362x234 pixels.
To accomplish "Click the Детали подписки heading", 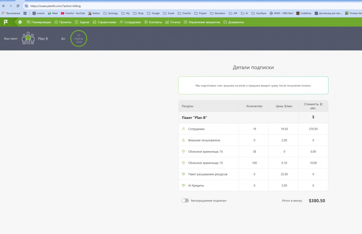I will pos(253,67).
